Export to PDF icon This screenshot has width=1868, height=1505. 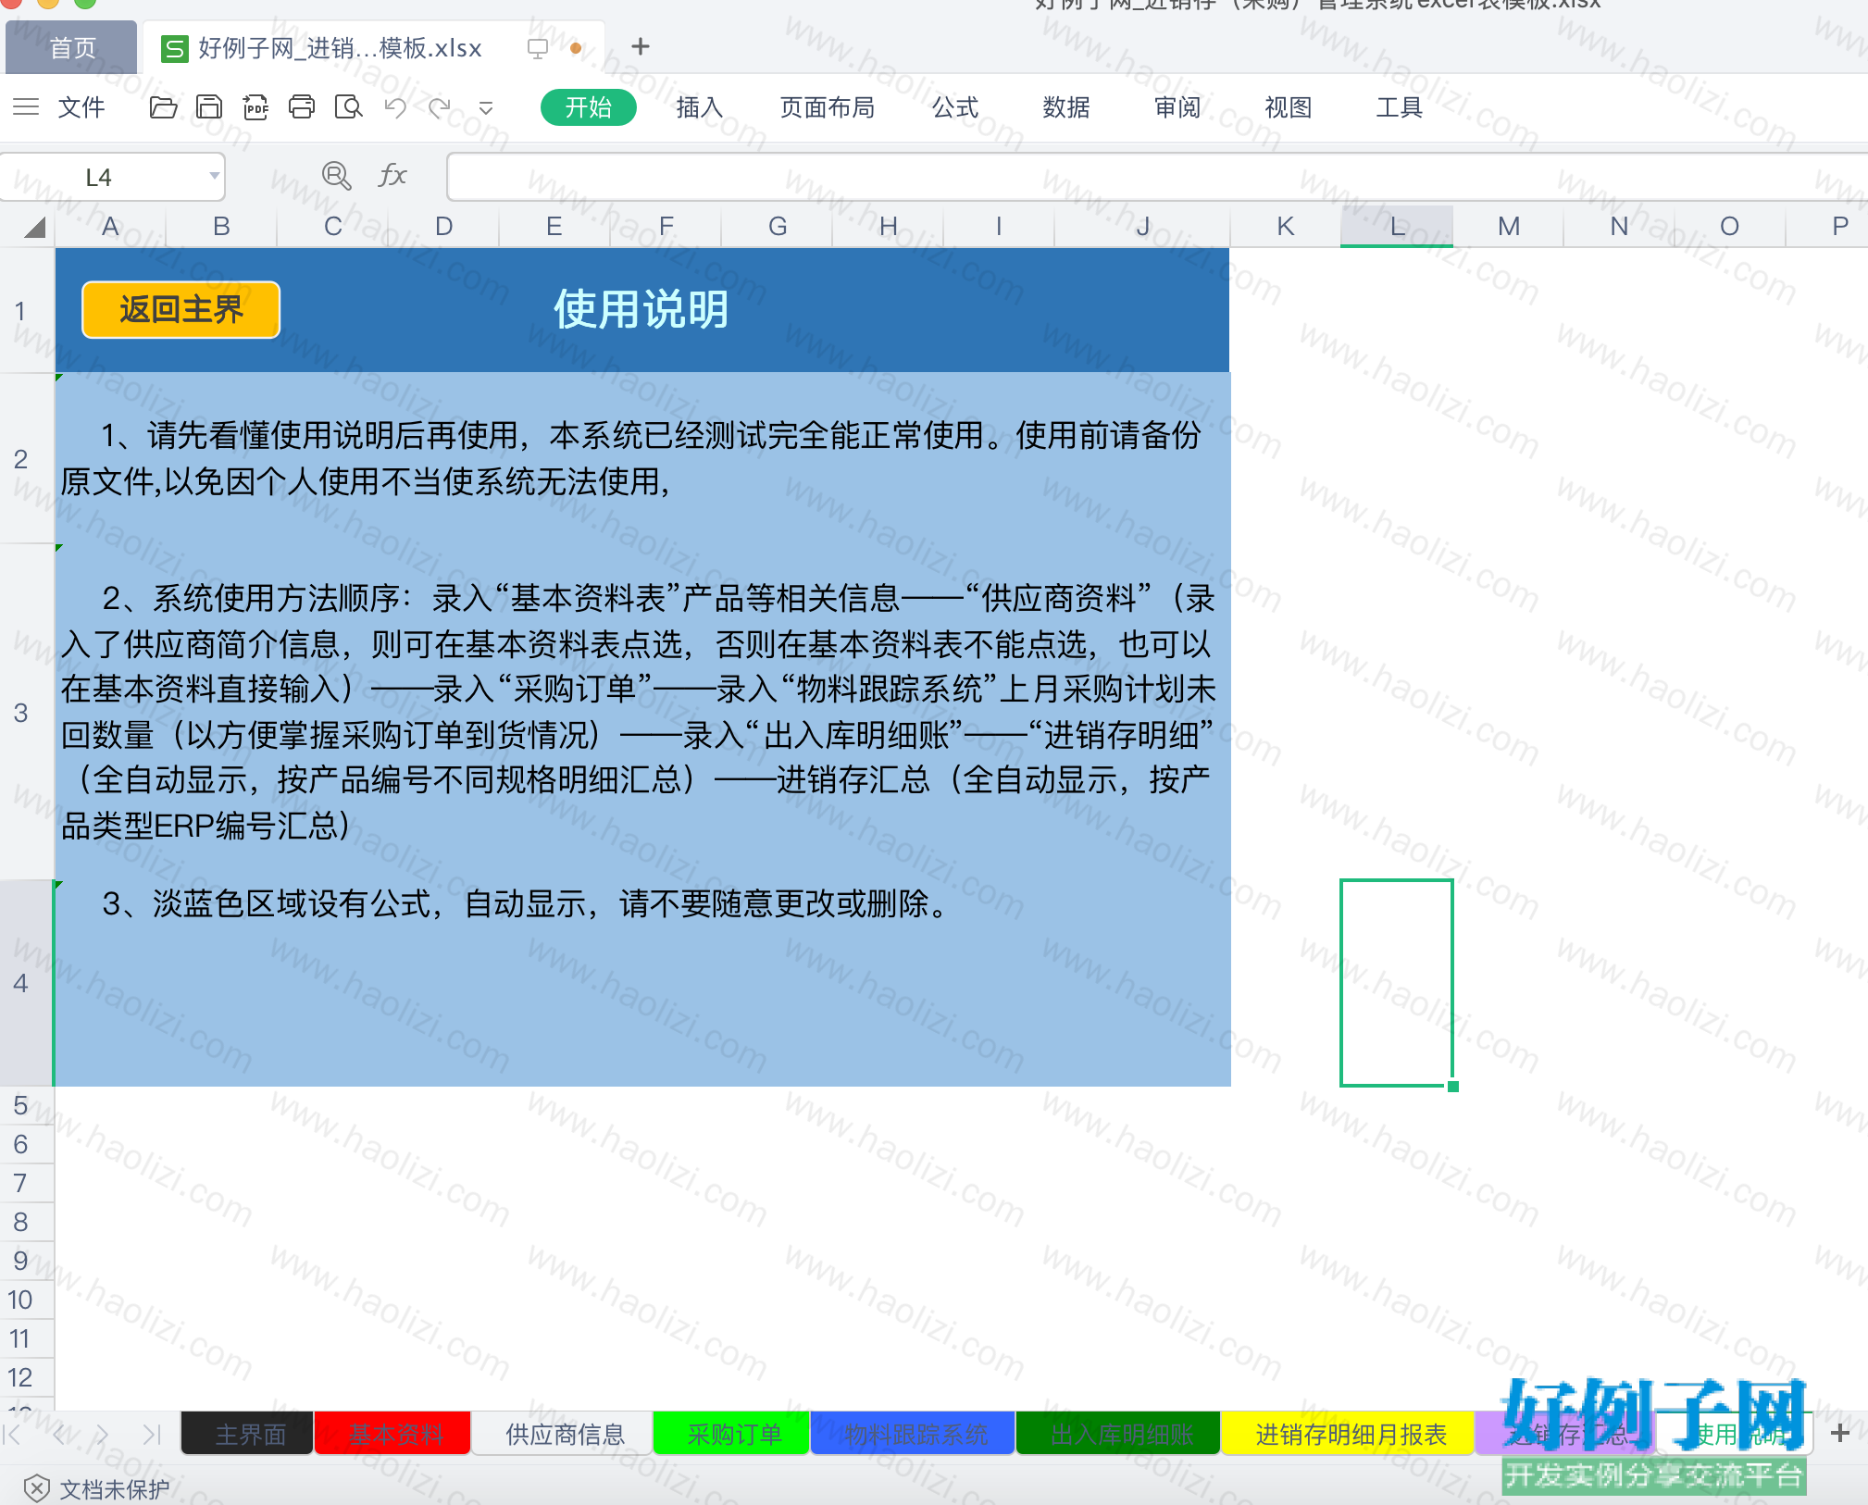pos(255,107)
